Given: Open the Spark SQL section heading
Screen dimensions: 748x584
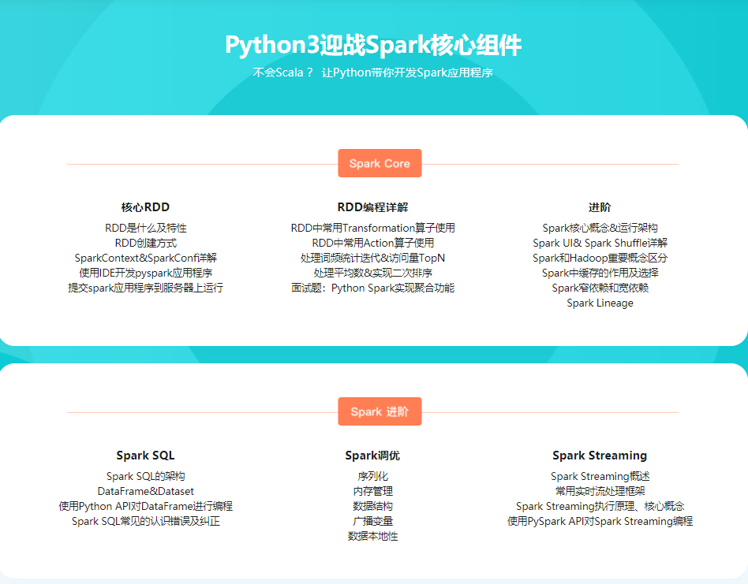Looking at the screenshot, I should pos(145,456).
